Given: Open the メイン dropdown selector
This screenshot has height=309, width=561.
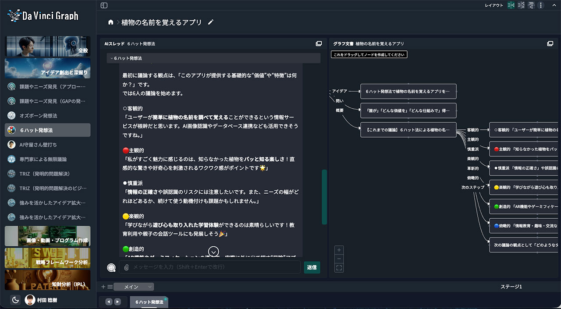Looking at the screenshot, I should [134, 287].
